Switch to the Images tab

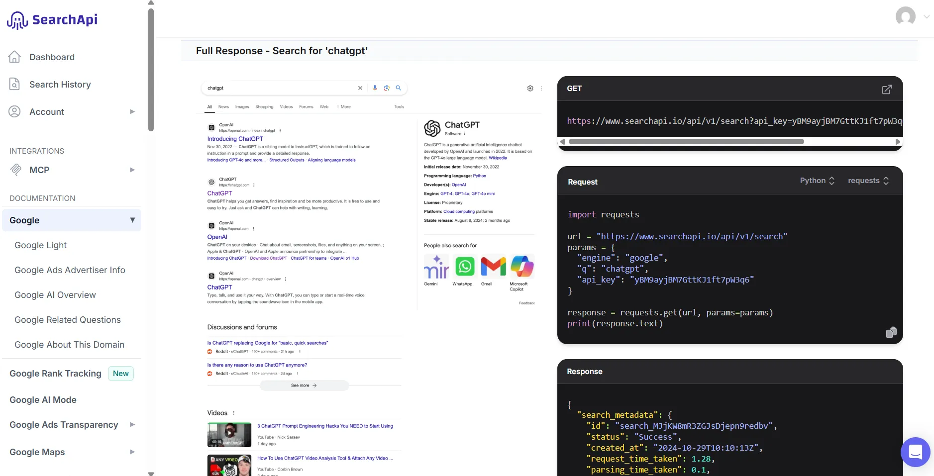tap(242, 106)
